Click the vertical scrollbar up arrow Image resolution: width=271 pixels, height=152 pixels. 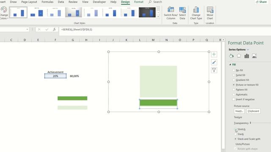click(x=223, y=40)
